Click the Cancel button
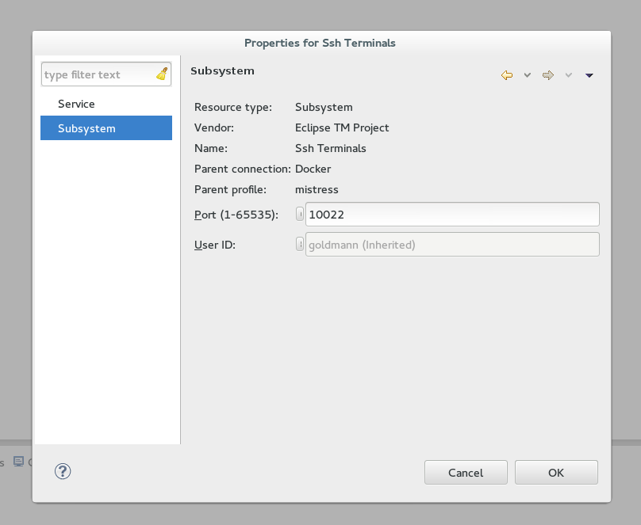The image size is (641, 525). [x=466, y=473]
